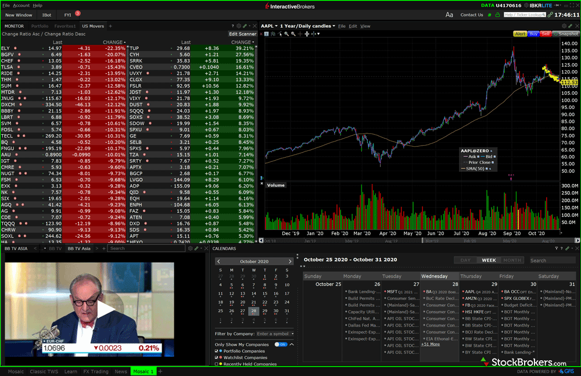Switch to FX Trading layout tab
The width and height of the screenshot is (581, 376).
click(96, 371)
